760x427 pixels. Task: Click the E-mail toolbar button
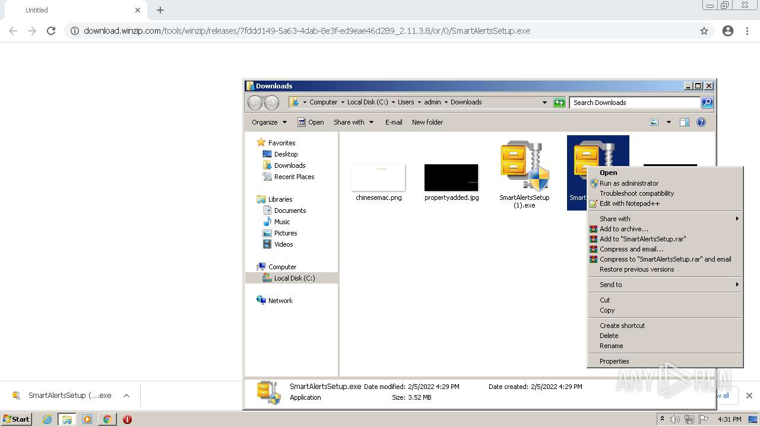click(x=394, y=122)
